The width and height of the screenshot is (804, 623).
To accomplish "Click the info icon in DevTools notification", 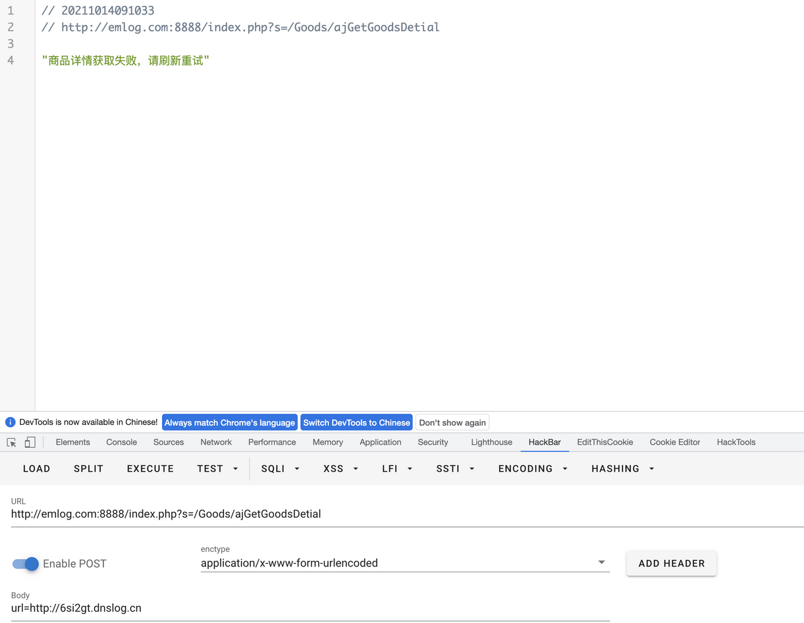I will (x=10, y=422).
